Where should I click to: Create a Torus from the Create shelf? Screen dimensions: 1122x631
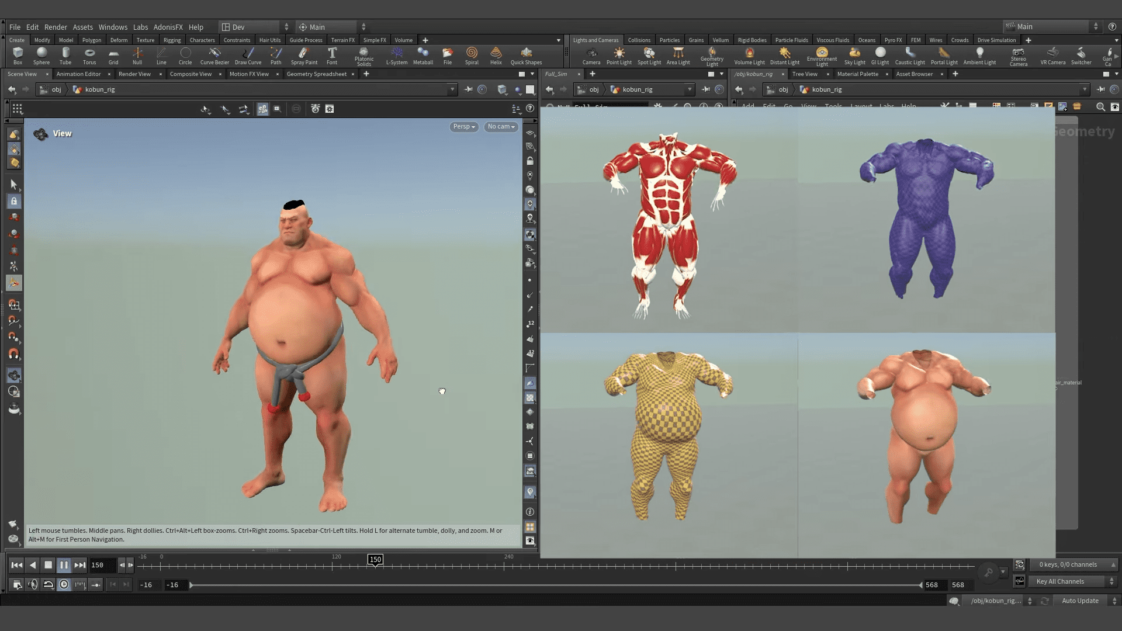tap(89, 56)
